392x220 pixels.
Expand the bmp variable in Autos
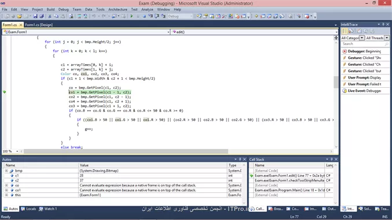(x=6, y=171)
